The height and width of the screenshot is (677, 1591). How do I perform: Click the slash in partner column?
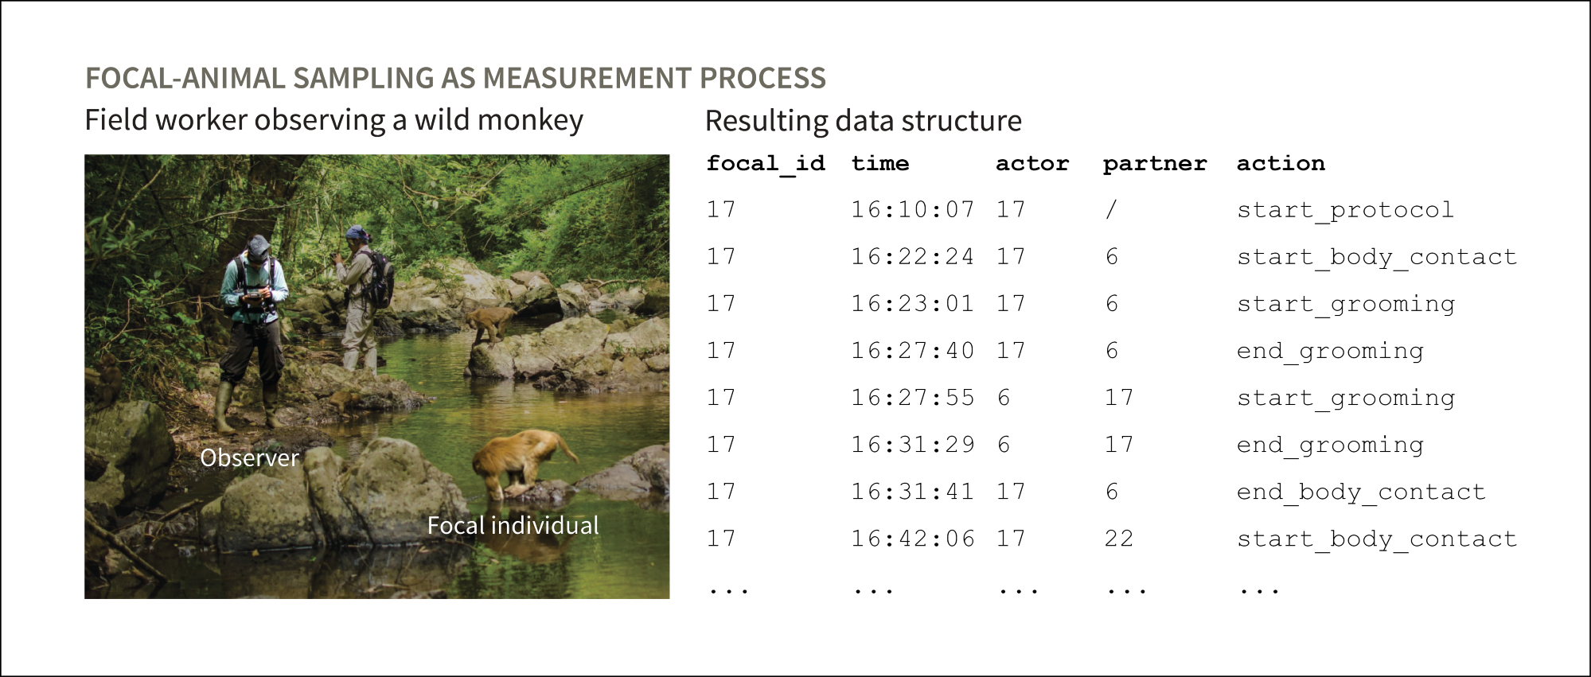click(1111, 210)
